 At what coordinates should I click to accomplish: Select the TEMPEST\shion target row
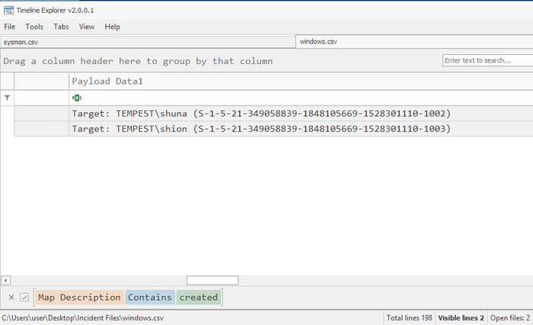(x=273, y=129)
